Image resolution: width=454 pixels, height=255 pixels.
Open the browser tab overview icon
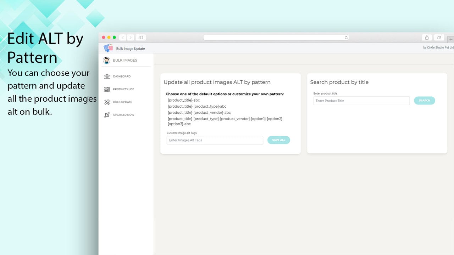(x=439, y=37)
